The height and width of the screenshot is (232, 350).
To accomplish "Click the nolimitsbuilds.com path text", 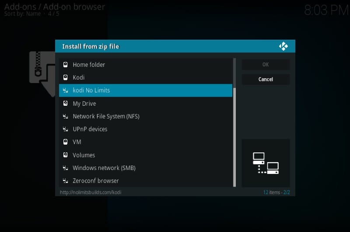I will point(91,192).
